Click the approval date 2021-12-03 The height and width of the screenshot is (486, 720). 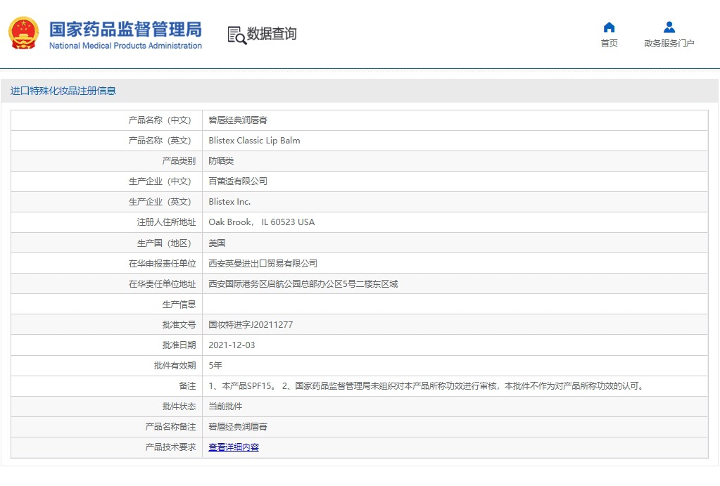pos(232,345)
